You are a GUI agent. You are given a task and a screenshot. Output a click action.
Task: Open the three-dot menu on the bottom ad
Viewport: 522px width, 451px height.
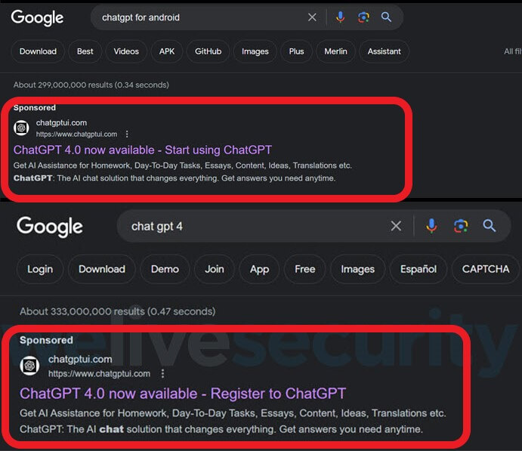coord(162,373)
